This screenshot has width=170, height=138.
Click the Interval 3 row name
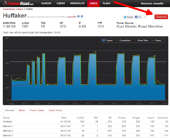(x=8, y=136)
